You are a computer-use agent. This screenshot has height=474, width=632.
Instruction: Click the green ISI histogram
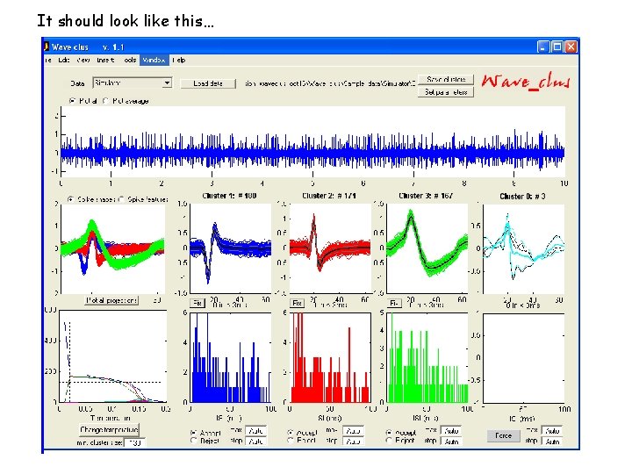tap(427, 358)
